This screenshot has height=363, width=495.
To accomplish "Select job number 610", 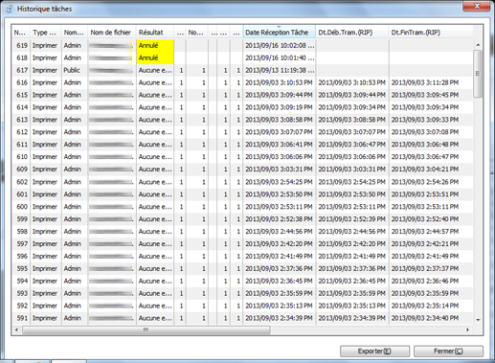I will pos(22,157).
